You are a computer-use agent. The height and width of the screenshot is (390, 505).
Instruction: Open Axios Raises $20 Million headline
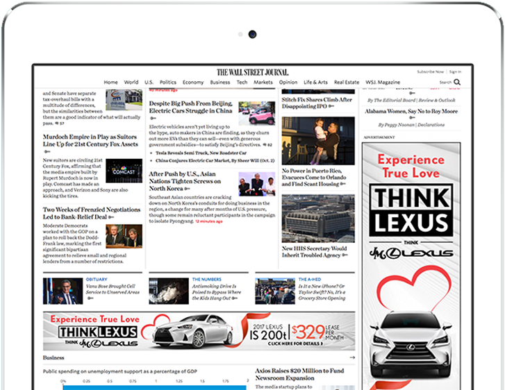[299, 374]
